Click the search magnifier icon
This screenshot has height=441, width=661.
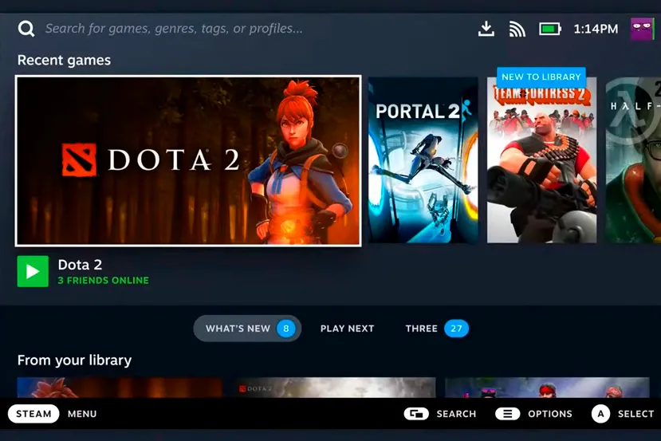click(26, 29)
